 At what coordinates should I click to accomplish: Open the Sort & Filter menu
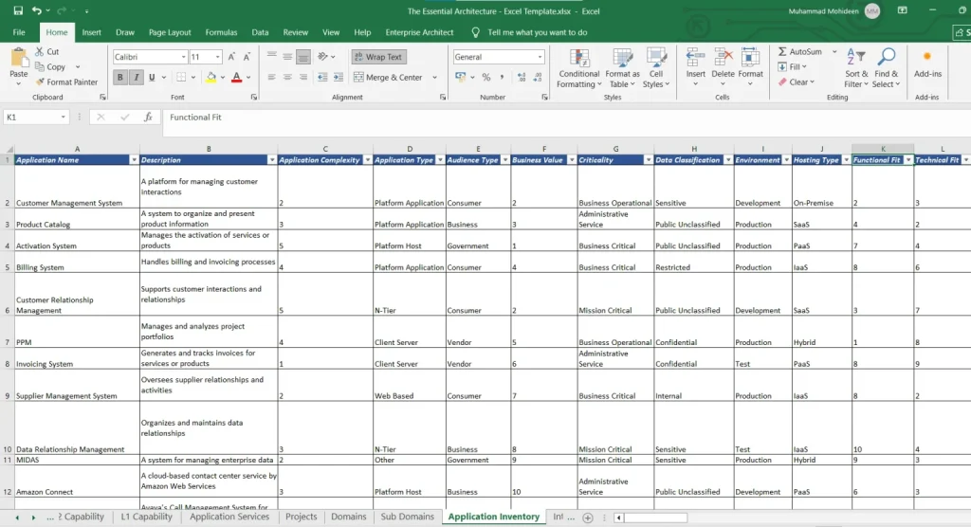(856, 68)
